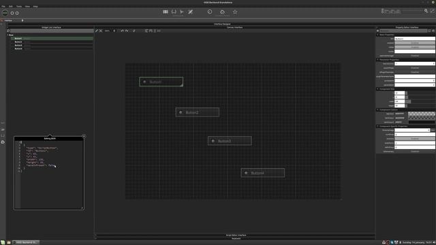This screenshot has height=245, width=436.
Task: Click the star favorites icon
Action: tap(235, 12)
